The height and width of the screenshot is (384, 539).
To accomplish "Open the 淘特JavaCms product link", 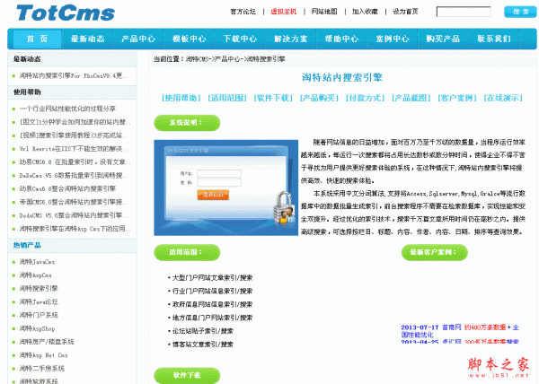I will point(37,262).
